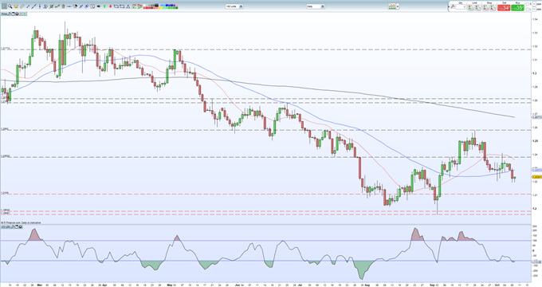The width and height of the screenshot is (542, 287).
Task: Click the green Buy button
Action: click(x=517, y=8)
